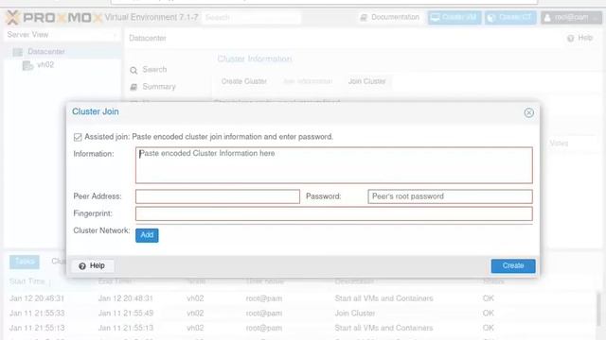Click the Join Information button
The width and height of the screenshot is (606, 340).
308,81
